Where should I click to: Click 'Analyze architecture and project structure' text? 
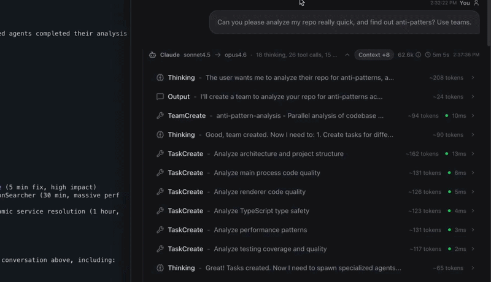pyautogui.click(x=279, y=154)
